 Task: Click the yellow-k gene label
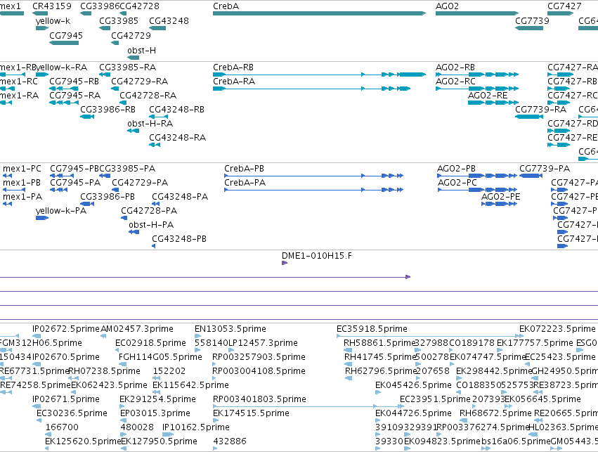[x=53, y=21]
